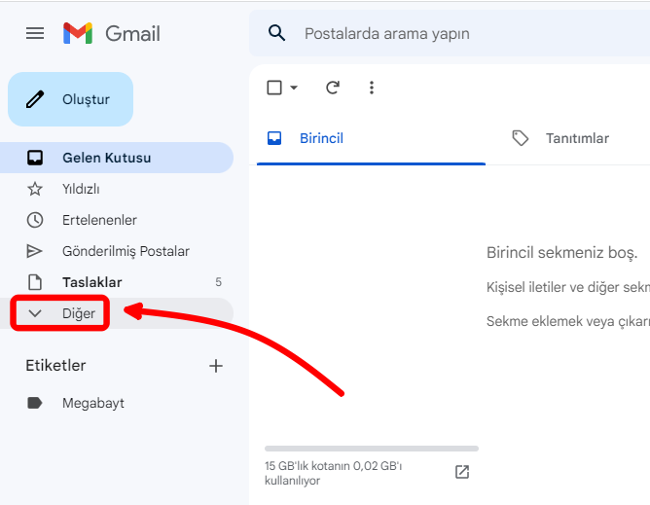
Task: Open Gönderilmiş Postalar folder
Action: click(x=126, y=251)
